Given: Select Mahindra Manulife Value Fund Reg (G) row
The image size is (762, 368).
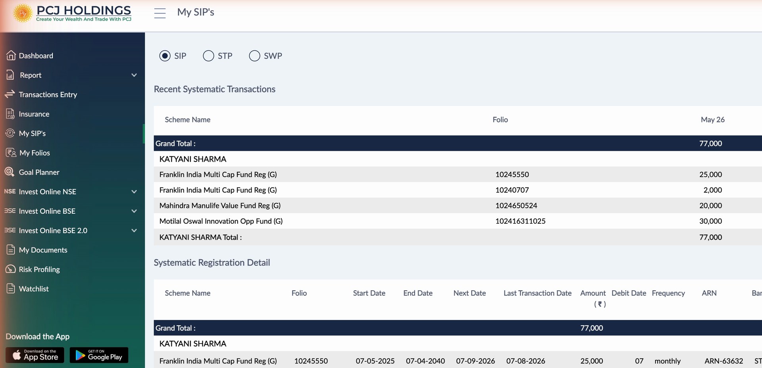Looking at the screenshot, I should (x=458, y=205).
